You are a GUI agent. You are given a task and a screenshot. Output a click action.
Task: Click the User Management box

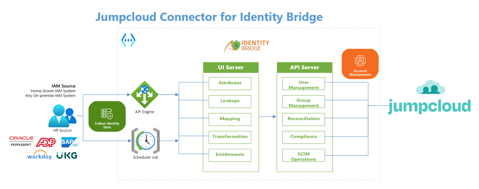coord(304,84)
